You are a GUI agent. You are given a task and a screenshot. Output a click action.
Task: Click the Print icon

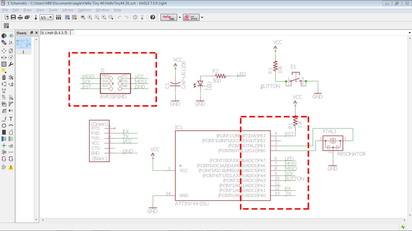click(20, 17)
